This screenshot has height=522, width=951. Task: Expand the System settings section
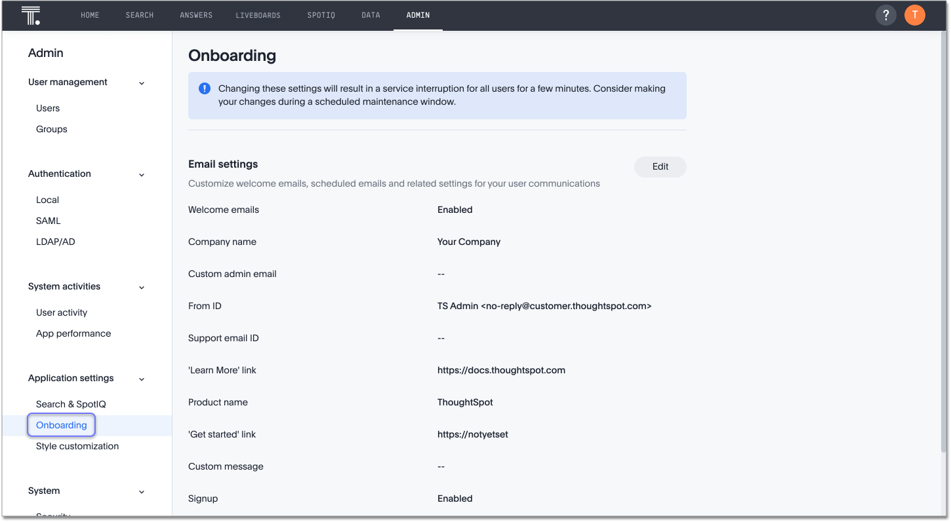click(x=142, y=491)
